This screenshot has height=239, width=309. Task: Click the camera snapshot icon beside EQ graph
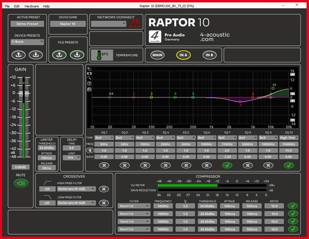[x=90, y=73]
